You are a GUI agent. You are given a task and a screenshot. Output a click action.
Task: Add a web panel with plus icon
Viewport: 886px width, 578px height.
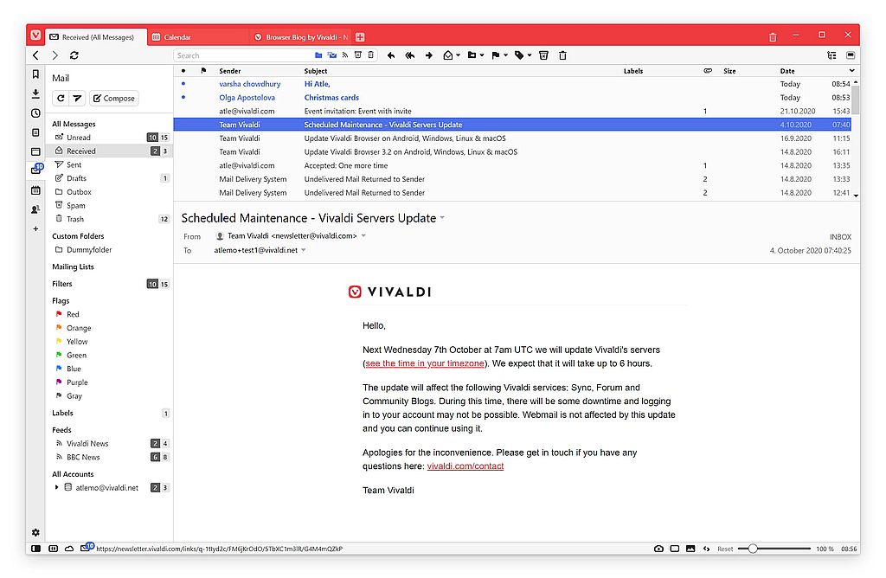click(x=35, y=228)
